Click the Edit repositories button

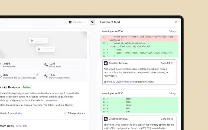pyautogui.click(x=74, y=113)
